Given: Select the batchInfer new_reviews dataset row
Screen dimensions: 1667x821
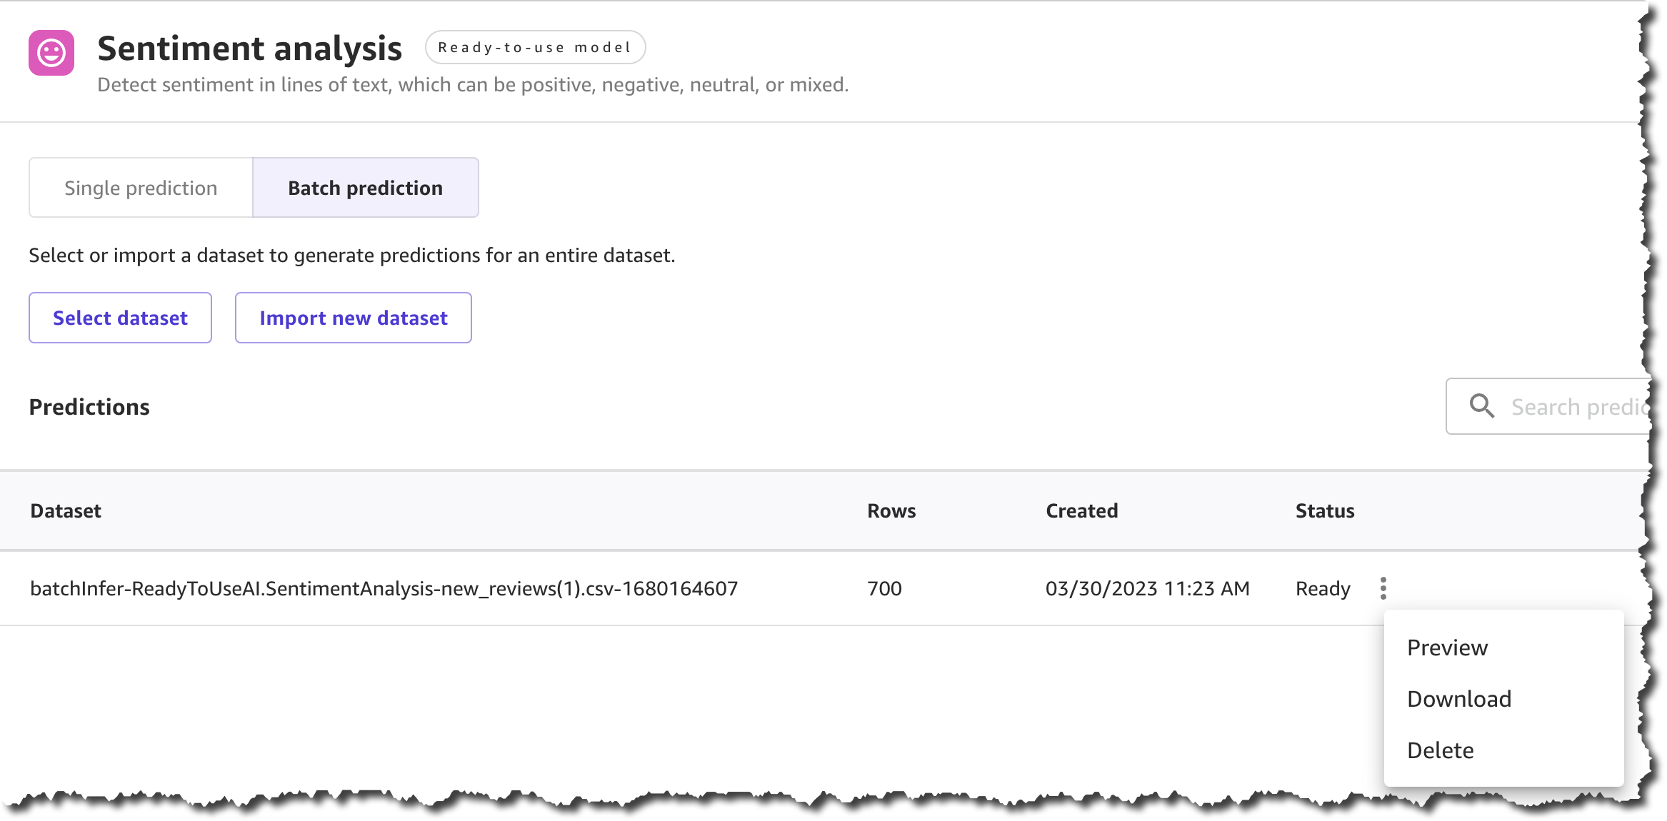Looking at the screenshot, I should pyautogui.click(x=384, y=588).
